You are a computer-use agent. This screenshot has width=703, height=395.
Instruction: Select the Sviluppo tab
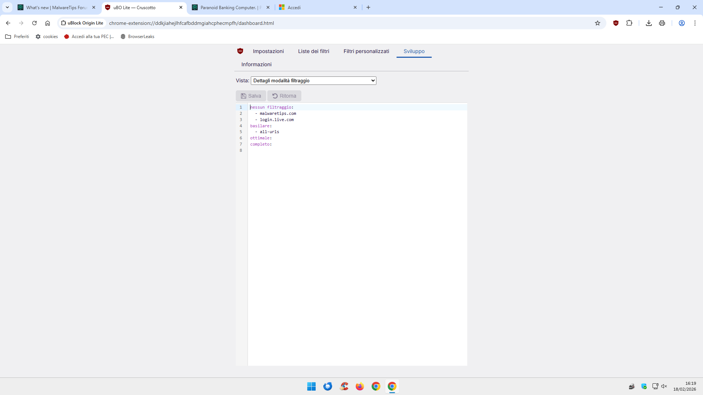tap(414, 51)
